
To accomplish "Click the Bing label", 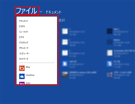I will pyautogui.click(x=28, y=67).
